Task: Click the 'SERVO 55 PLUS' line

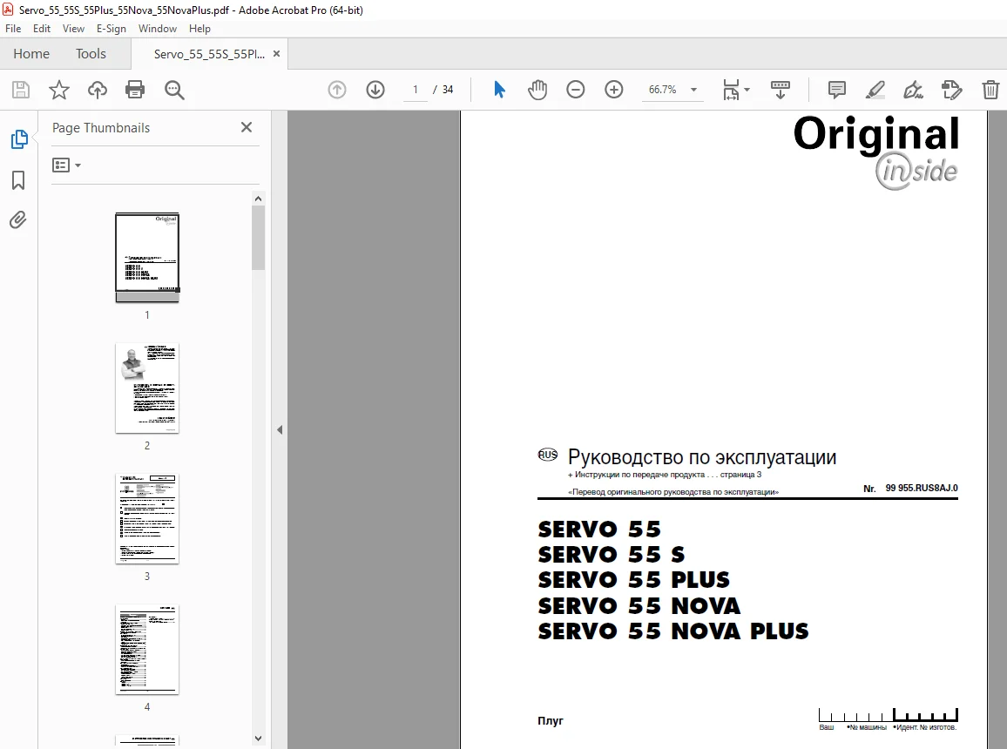Action: pos(634,580)
